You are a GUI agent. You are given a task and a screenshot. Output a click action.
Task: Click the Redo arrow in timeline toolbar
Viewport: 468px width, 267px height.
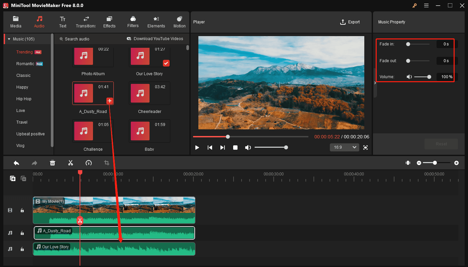click(34, 163)
